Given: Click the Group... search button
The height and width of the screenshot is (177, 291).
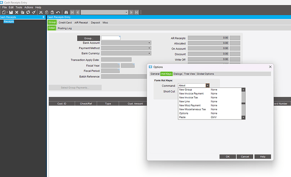Looking at the screenshot, I should [x=89, y=38].
